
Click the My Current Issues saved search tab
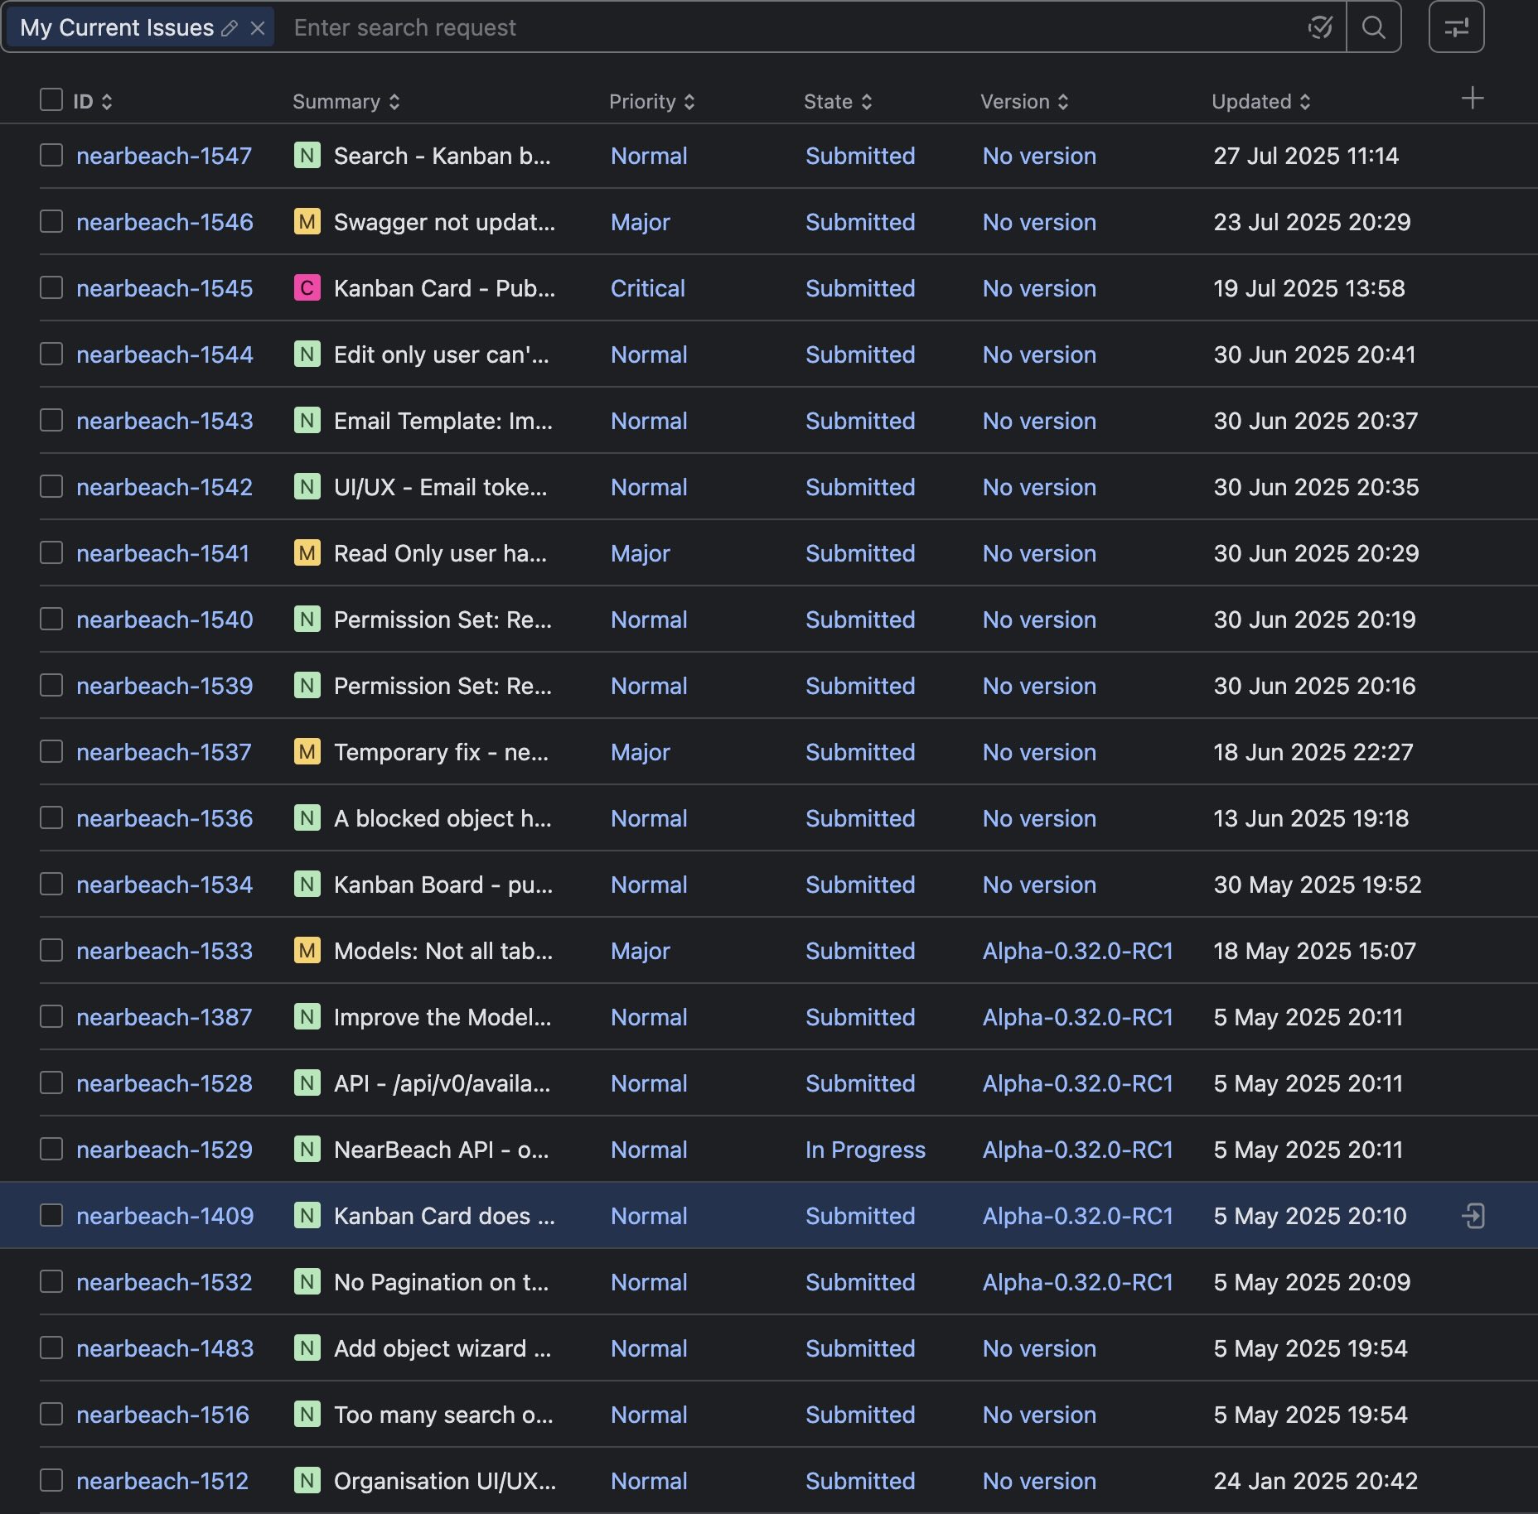117,28
